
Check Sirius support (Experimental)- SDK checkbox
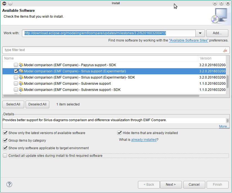coord(16,77)
